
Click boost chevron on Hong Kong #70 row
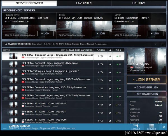[110, 97]
